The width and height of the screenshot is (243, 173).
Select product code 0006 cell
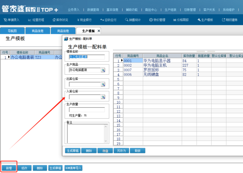point(133,74)
